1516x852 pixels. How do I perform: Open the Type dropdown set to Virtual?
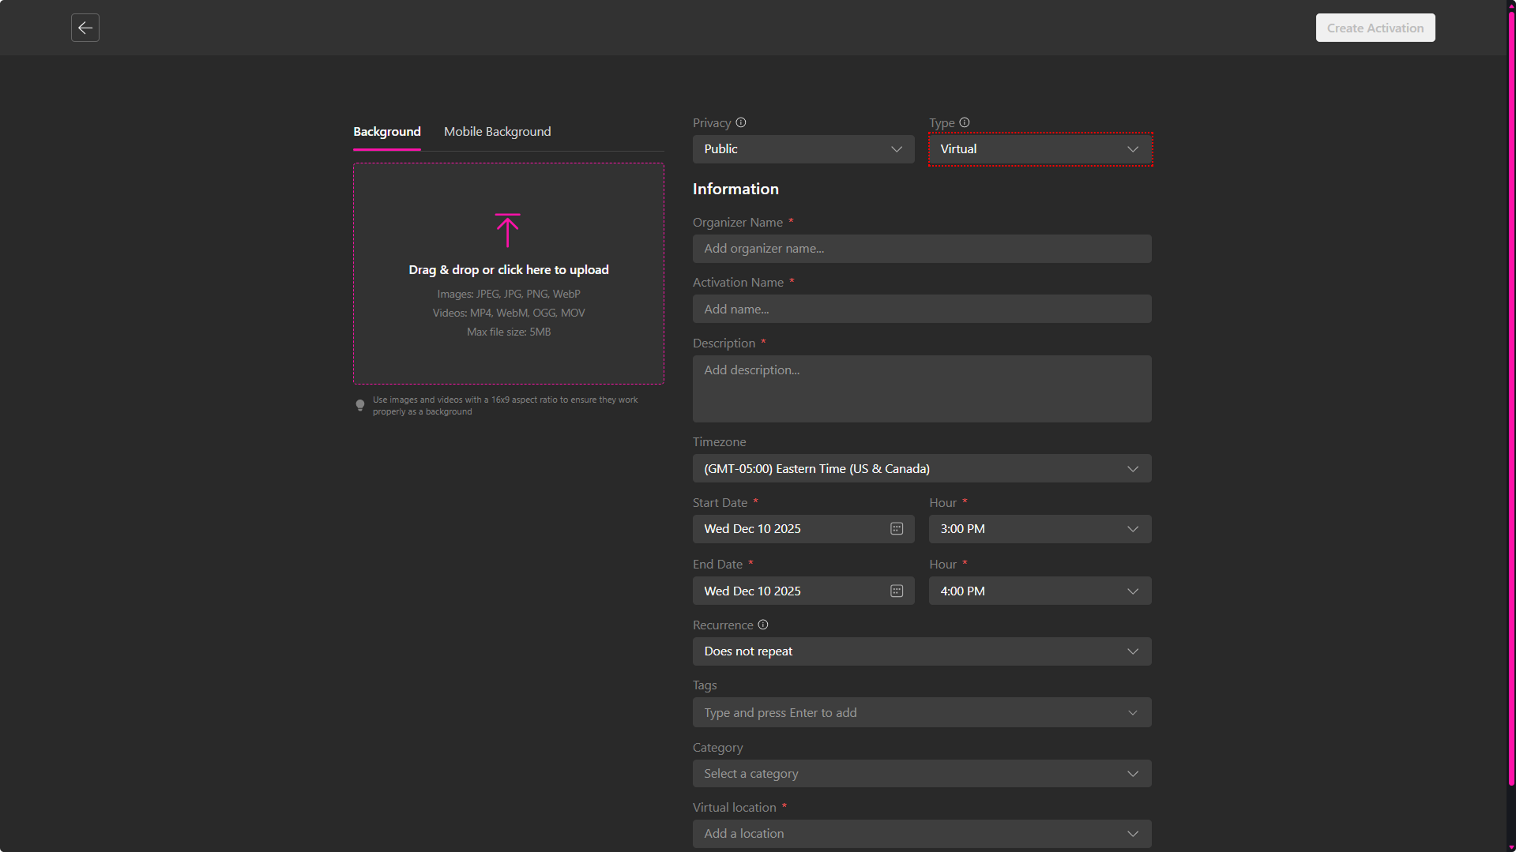pyautogui.click(x=1040, y=149)
